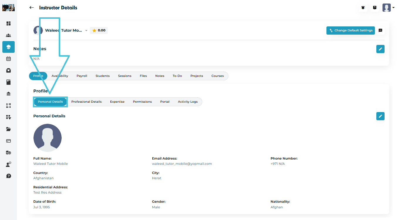Image resolution: width=401 pixels, height=220 pixels.
Task: Click the notification bell icon
Action: click(363, 8)
